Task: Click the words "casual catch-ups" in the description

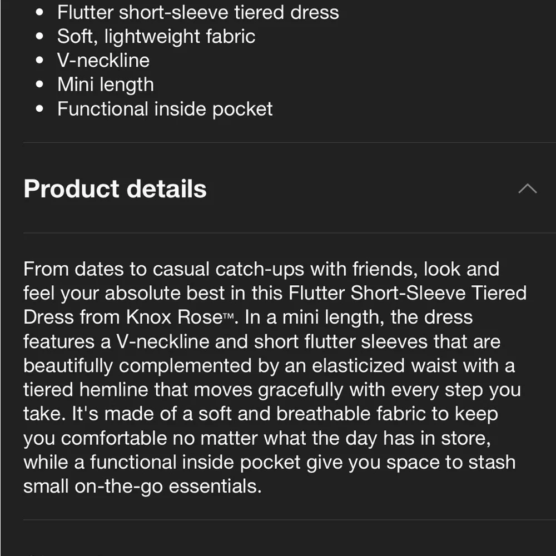Action: coord(228,269)
